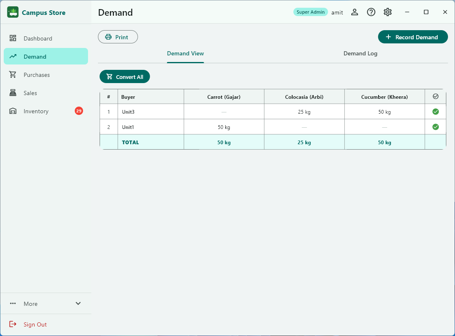Viewport: 455px width, 336px height.
Task: Click the total 25 kg Colocasia cell
Action: (x=304, y=143)
